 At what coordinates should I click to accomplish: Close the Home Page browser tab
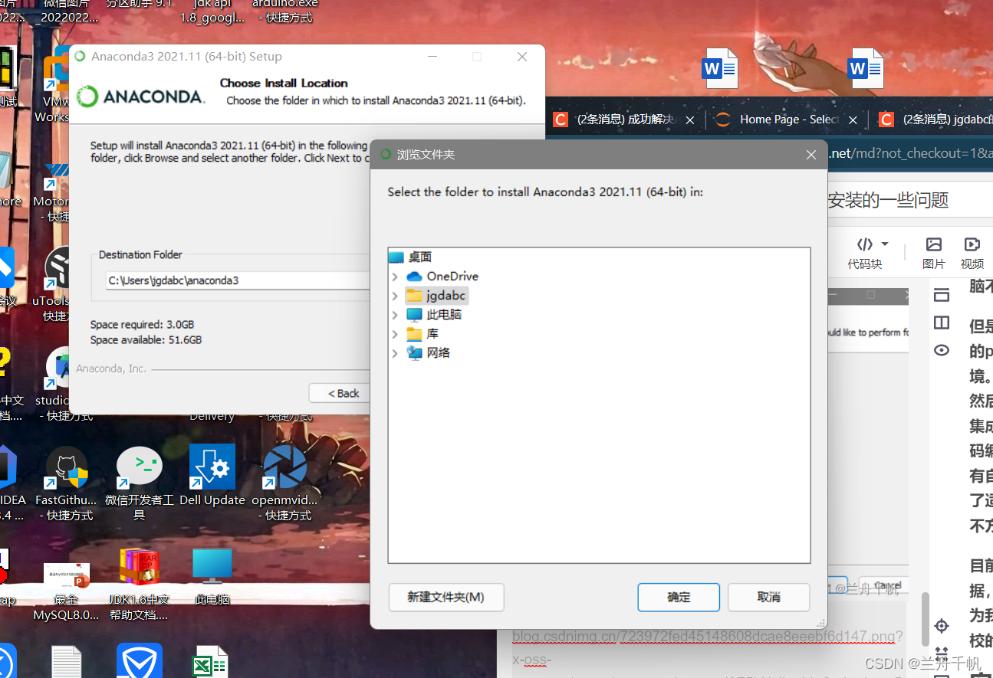click(853, 120)
